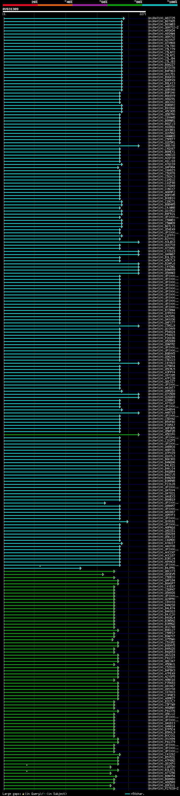Click hit label UniRef100_O97285
The width and height of the screenshot is (180, 796).
click(161, 376)
